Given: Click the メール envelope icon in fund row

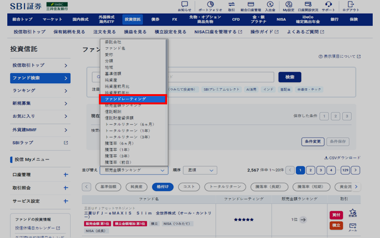Looking at the screenshot, I should [x=353, y=226].
